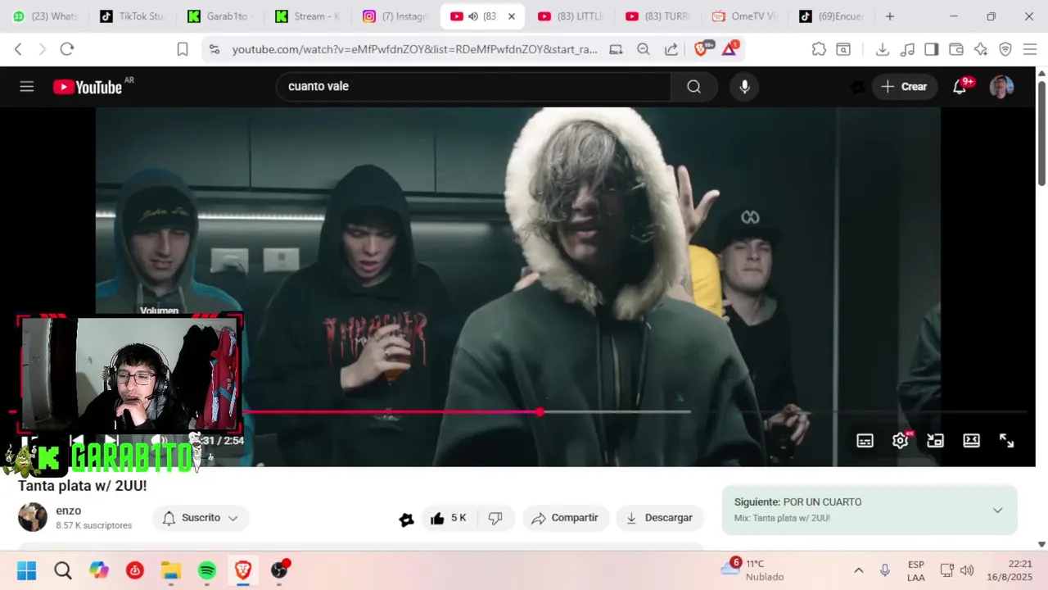Open the YouTube hamburger guide menu
1048x590 pixels.
point(27,86)
